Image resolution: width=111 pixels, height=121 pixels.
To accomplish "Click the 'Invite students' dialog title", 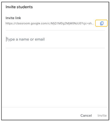I will tap(19, 7).
